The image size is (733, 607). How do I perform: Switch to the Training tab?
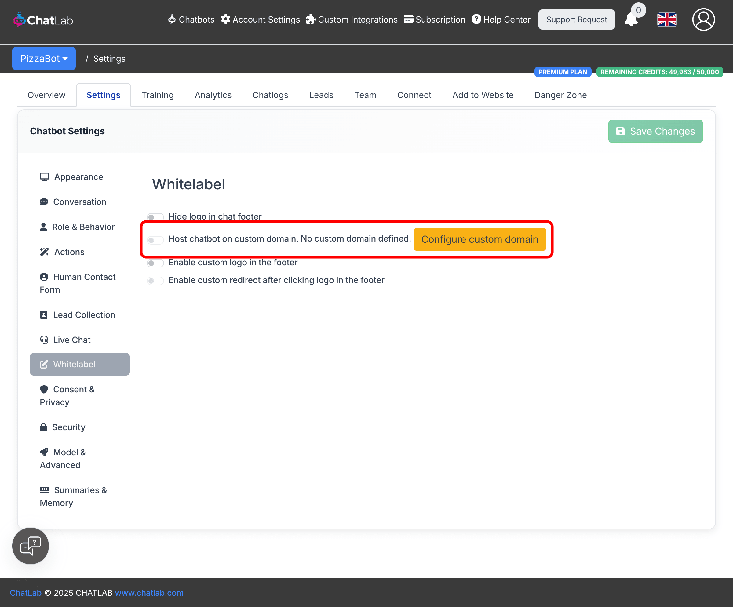157,95
